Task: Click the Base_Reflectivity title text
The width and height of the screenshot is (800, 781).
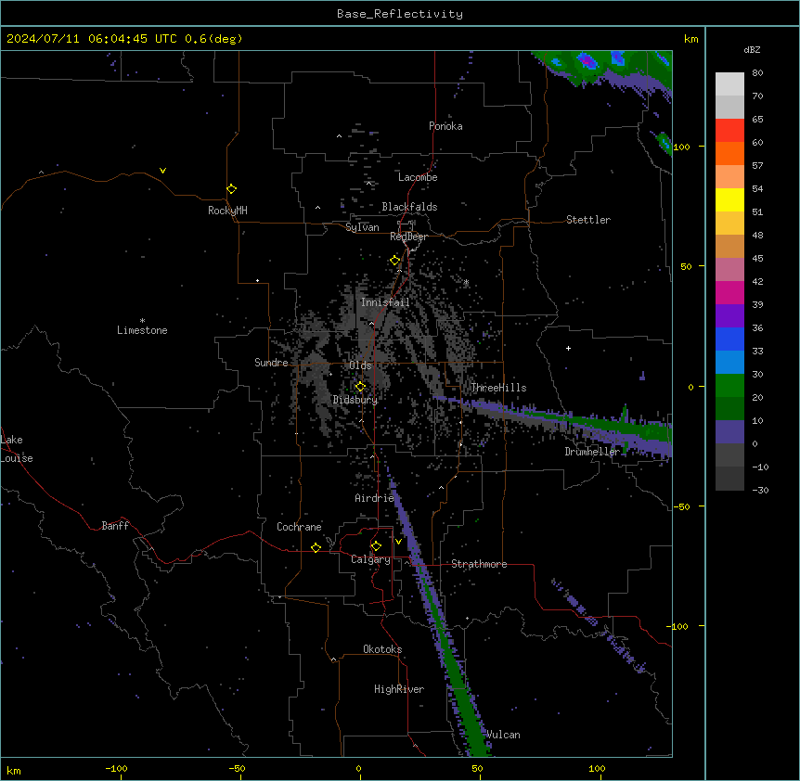Action: (400, 14)
